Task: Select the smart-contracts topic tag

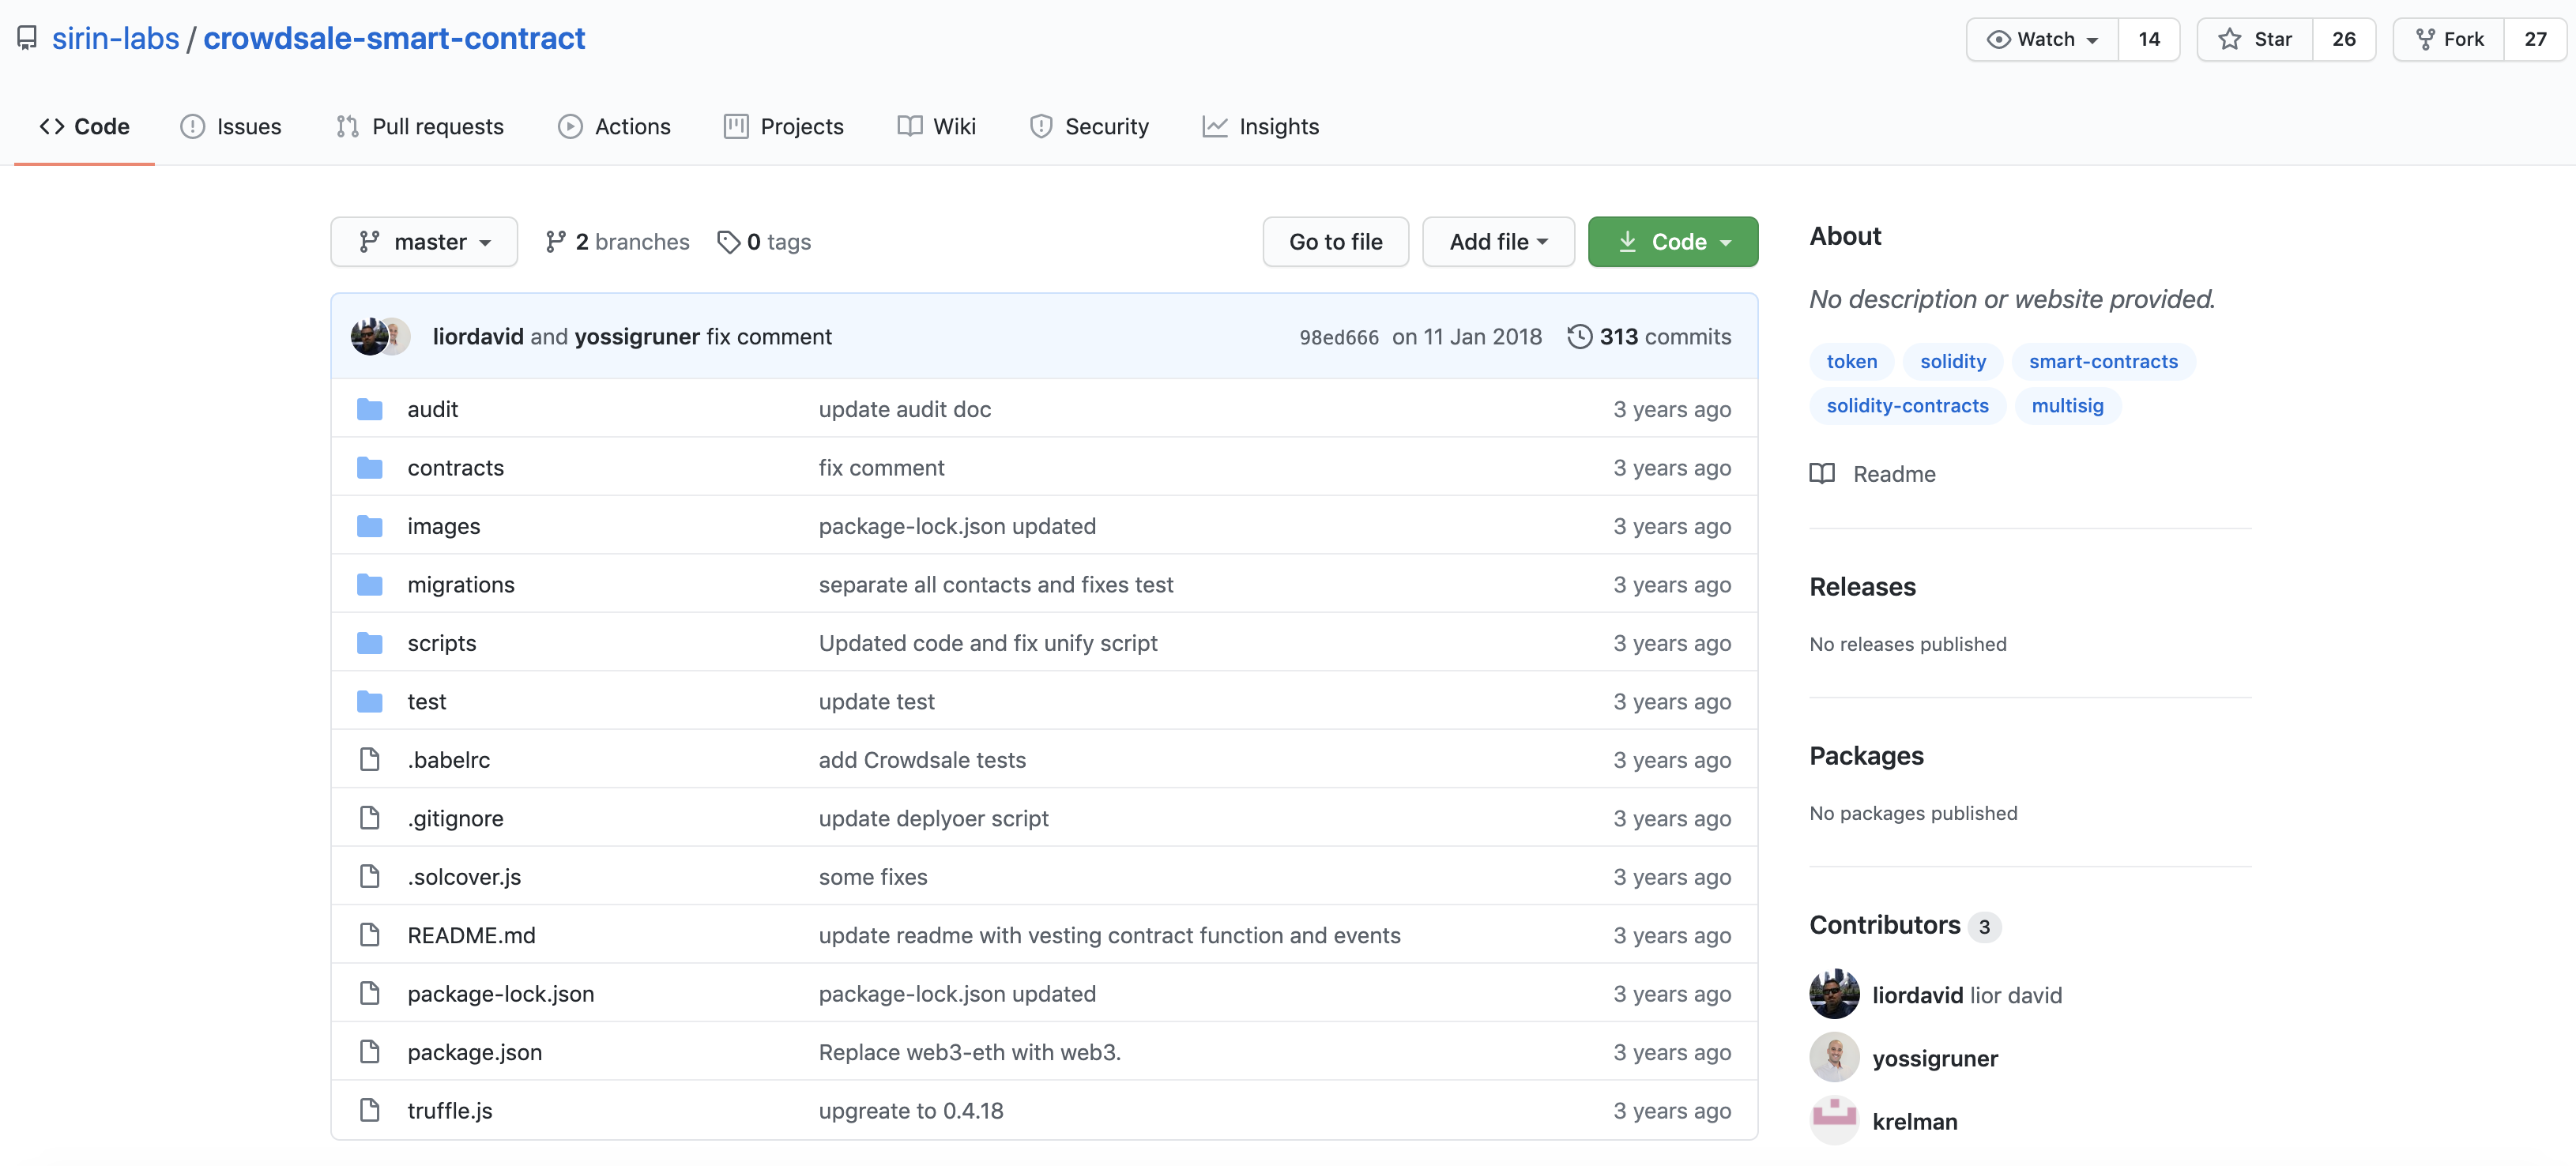Action: click(2103, 361)
